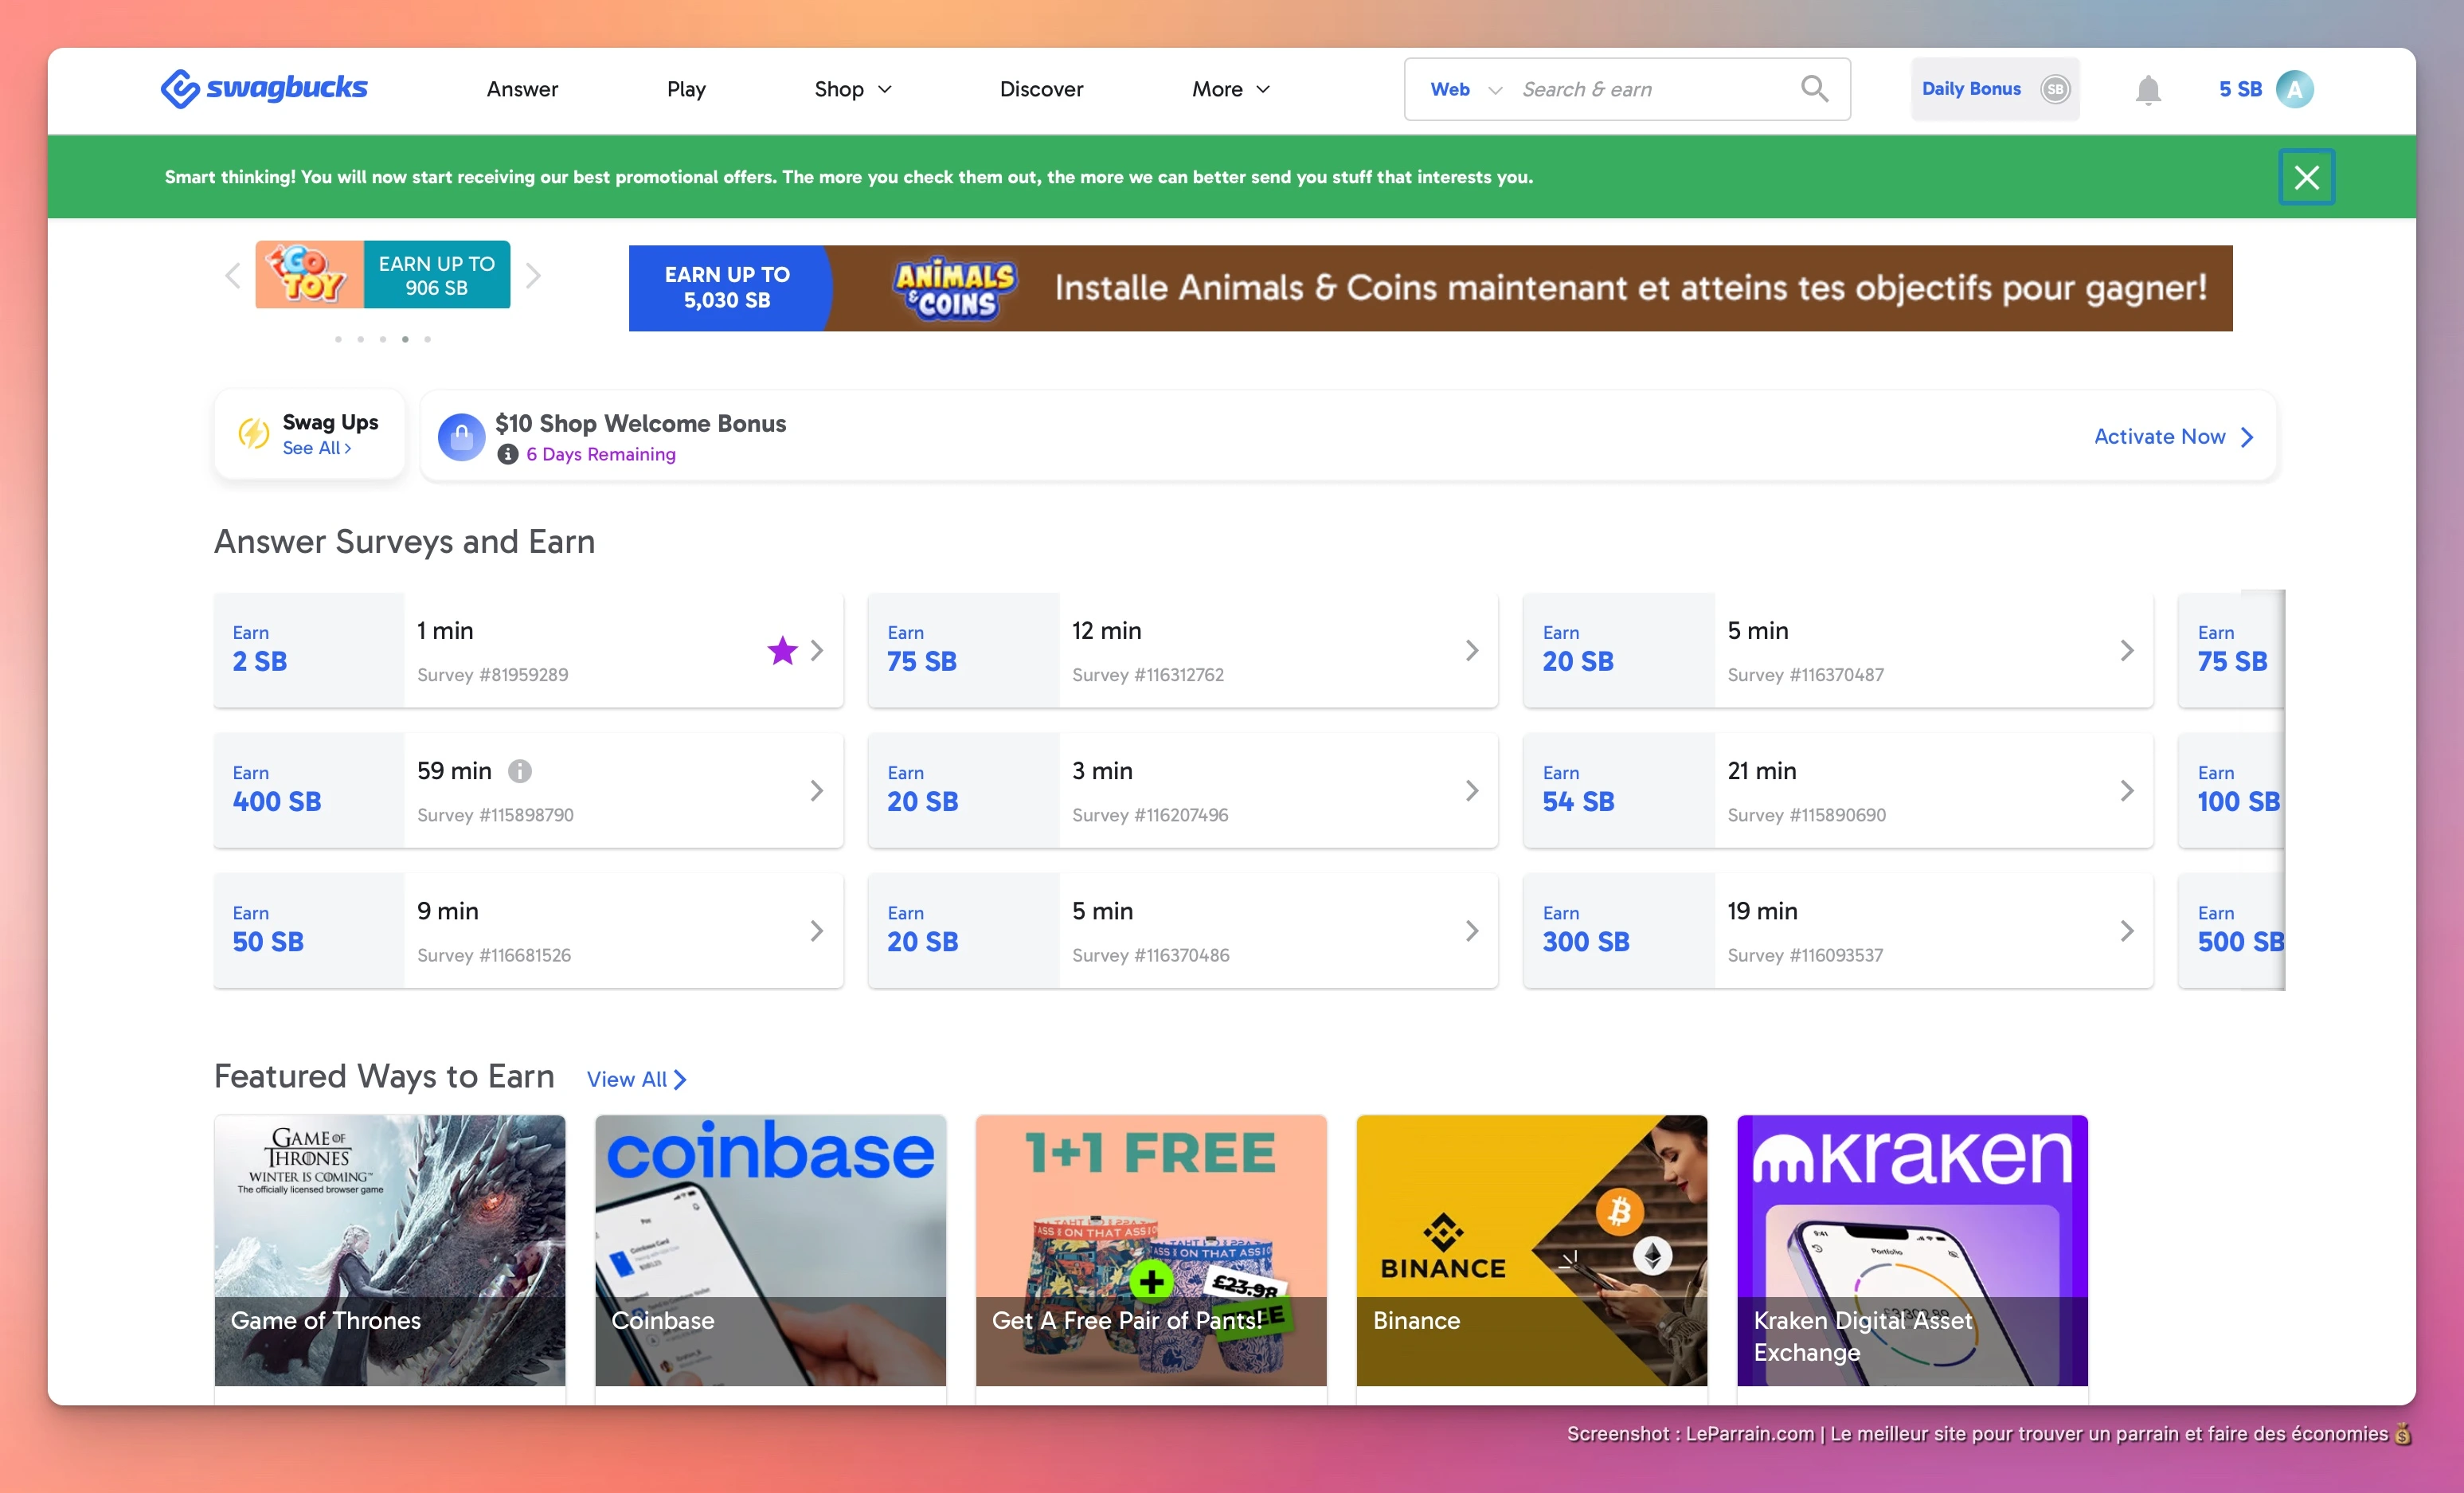Select the Answer navigation item
The height and width of the screenshot is (1493, 2464).
click(521, 89)
